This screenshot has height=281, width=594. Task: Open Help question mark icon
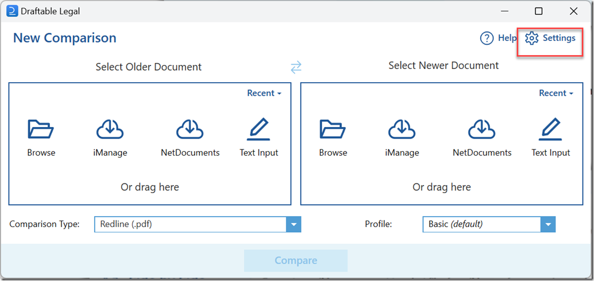coord(487,38)
